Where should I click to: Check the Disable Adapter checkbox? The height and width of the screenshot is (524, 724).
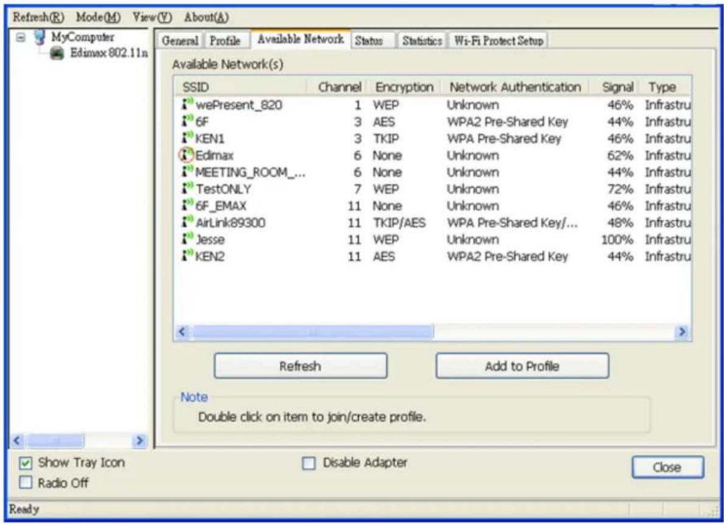click(x=308, y=463)
